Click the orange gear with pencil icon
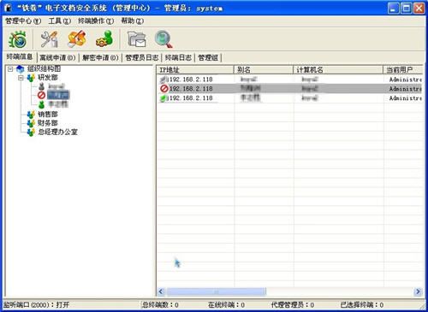Screen dimensions: 428x312 77,38
